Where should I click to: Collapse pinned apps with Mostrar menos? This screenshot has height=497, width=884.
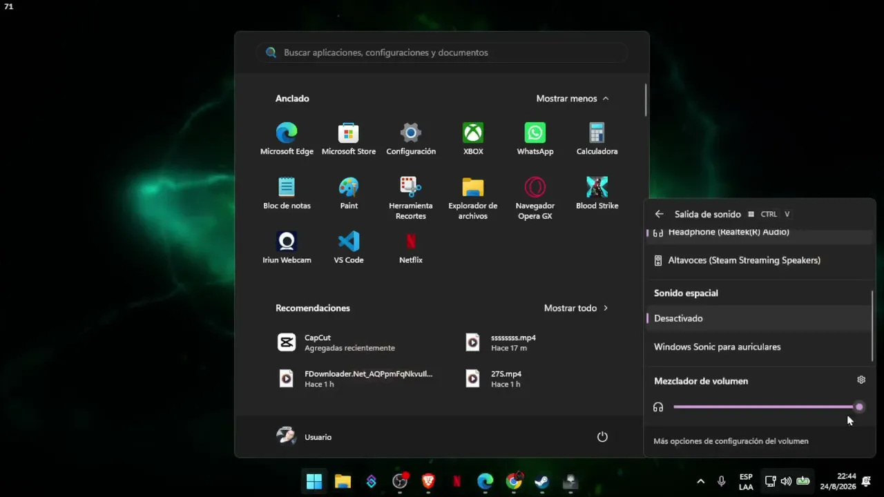tap(573, 99)
